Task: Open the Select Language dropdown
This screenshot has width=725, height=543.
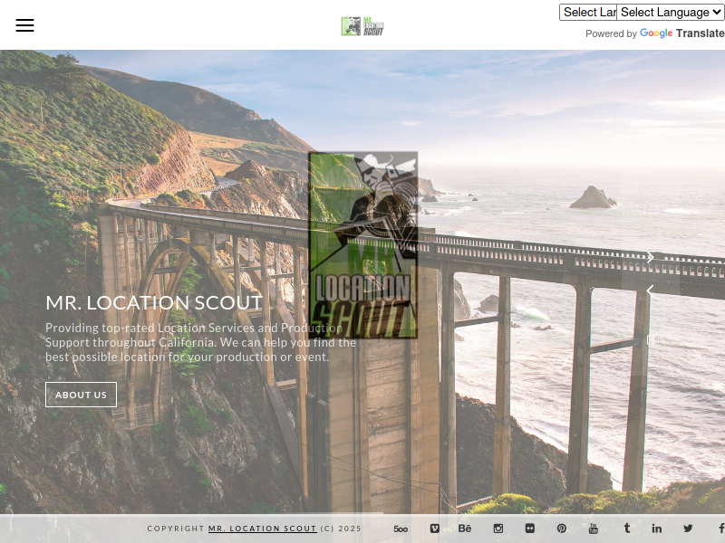Action: click(x=671, y=12)
